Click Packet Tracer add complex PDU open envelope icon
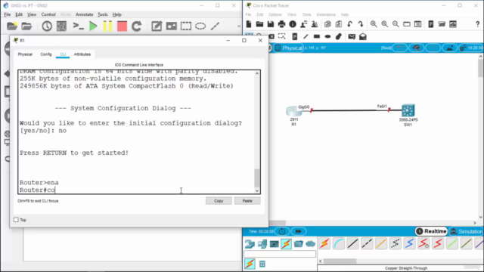The image size is (484, 272). [363, 36]
